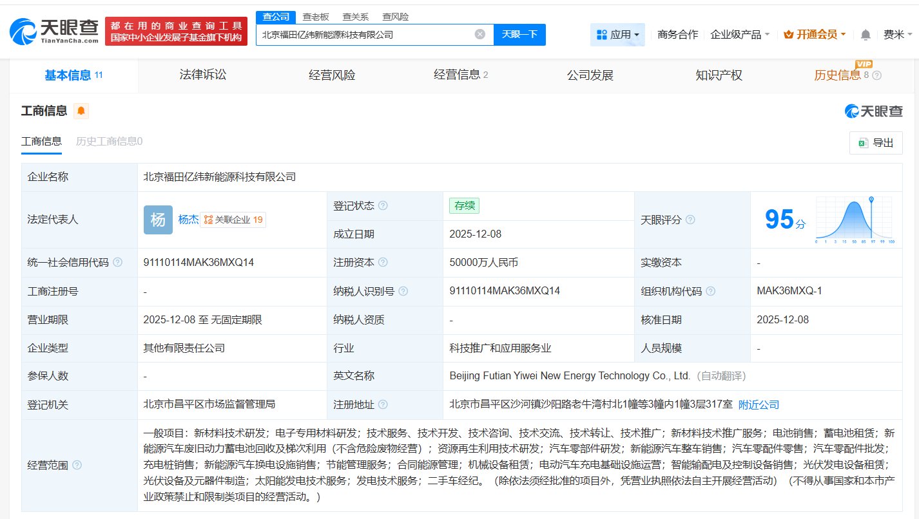Screen dimensions: 919x519
Task: Open the notification bell in header
Action: point(866,35)
